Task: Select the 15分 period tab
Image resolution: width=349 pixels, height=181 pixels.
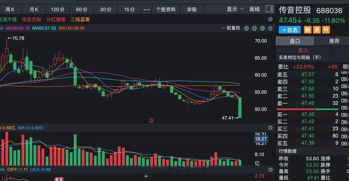Action: click(130, 10)
